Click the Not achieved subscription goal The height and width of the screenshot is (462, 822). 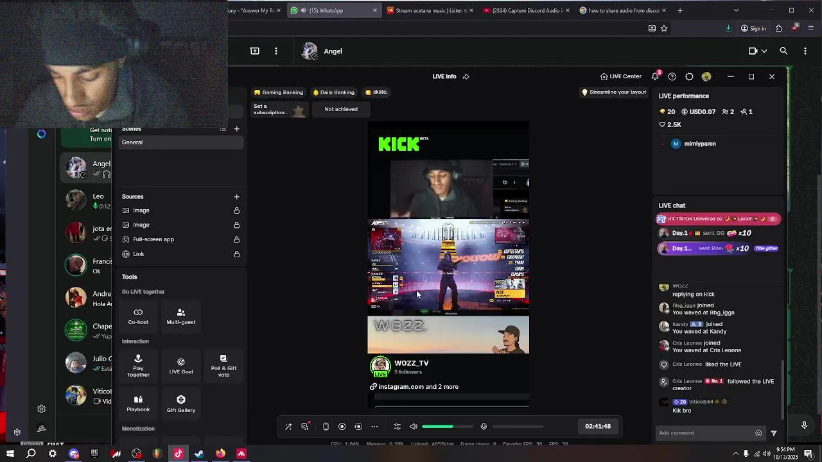341,109
